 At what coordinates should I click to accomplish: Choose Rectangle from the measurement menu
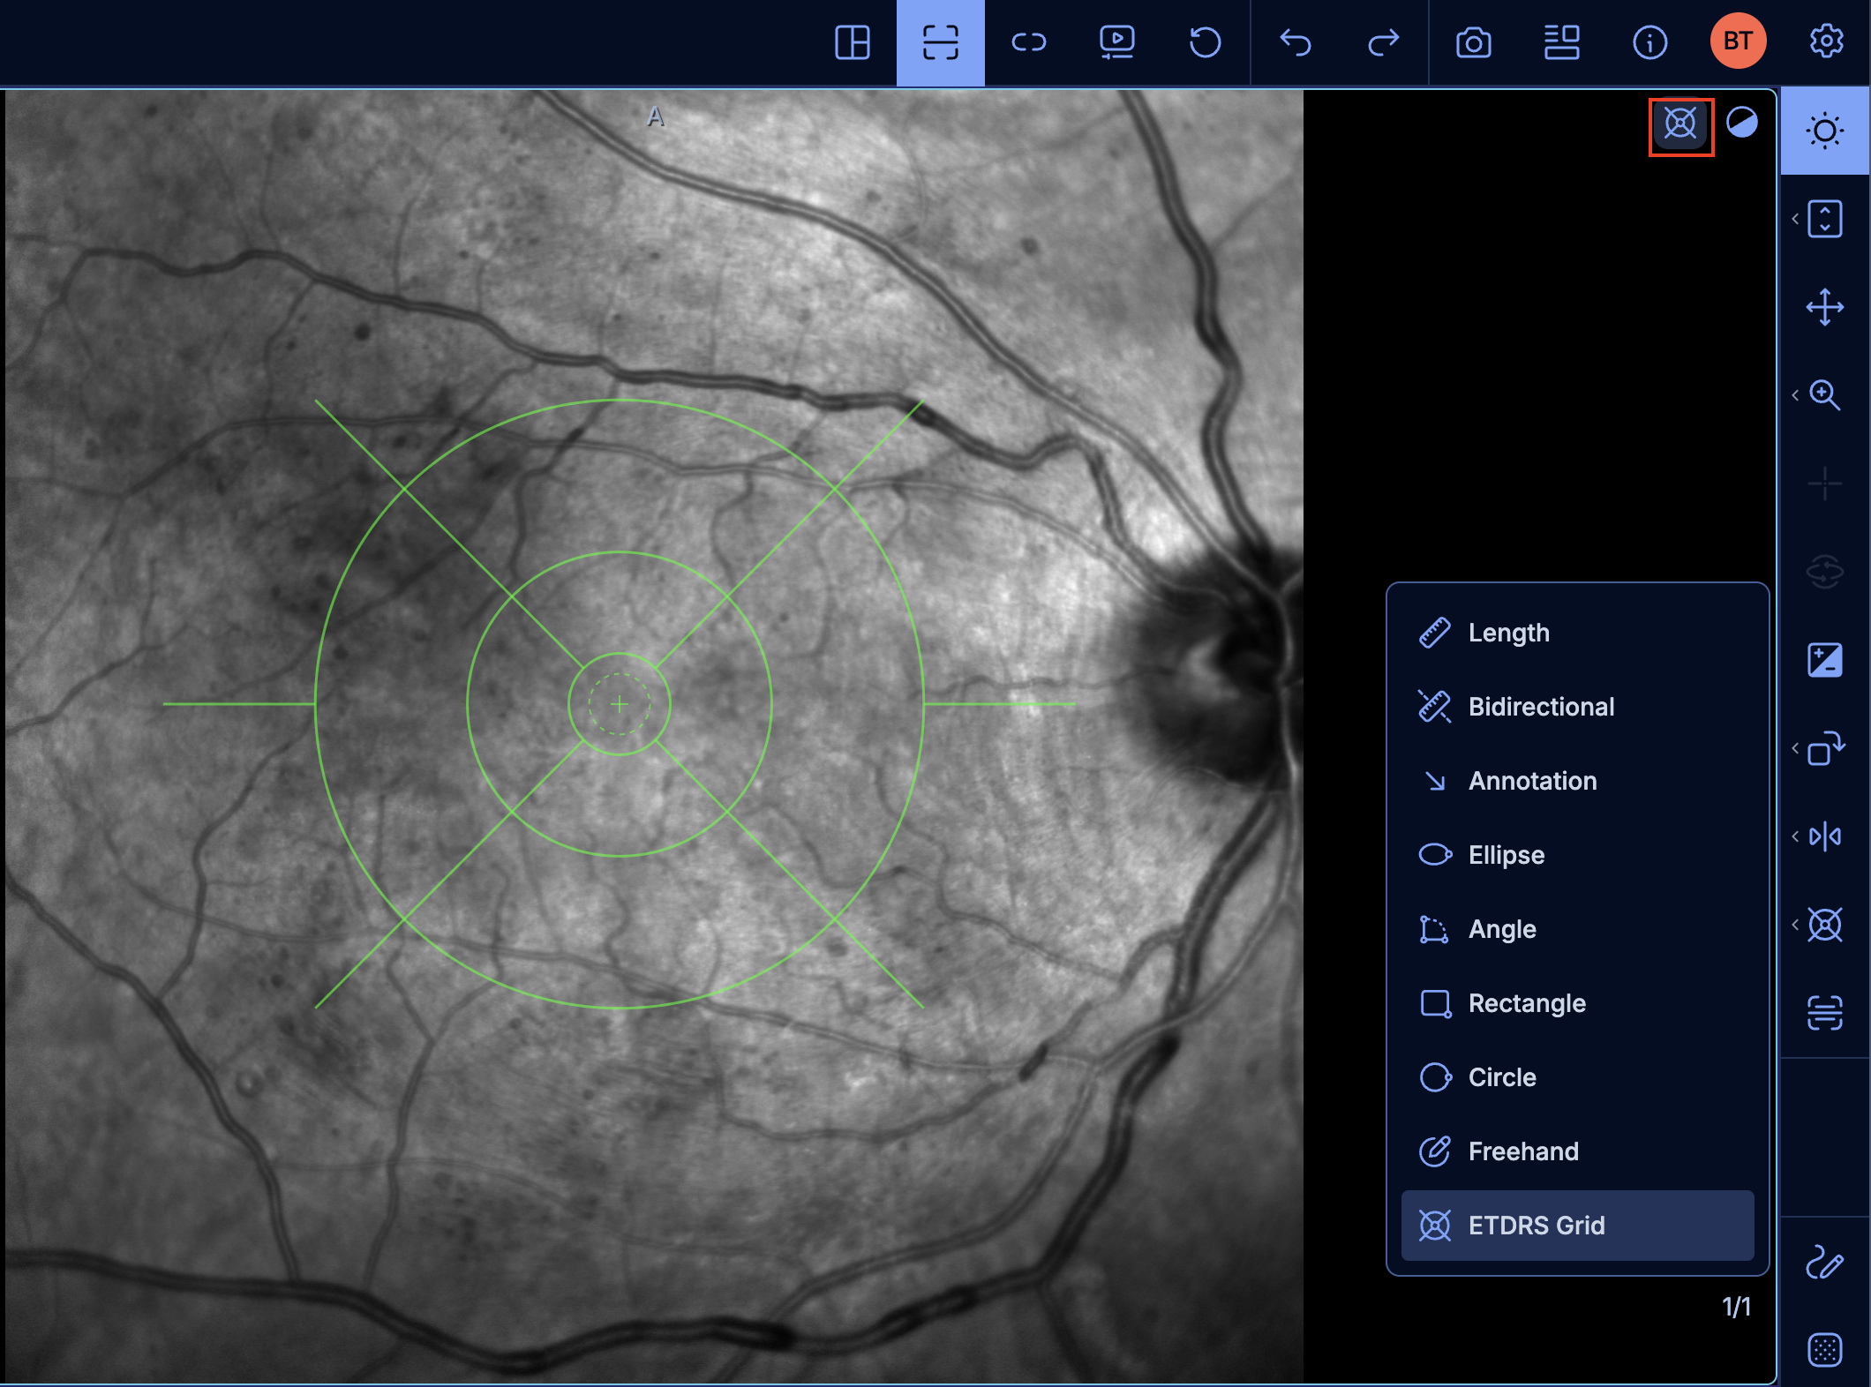pyautogui.click(x=1578, y=1003)
